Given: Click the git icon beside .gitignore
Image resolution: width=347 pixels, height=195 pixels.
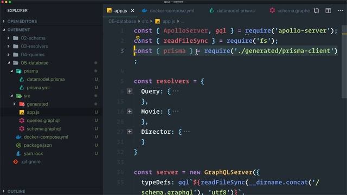Looking at the screenshot, I should 16,162.
